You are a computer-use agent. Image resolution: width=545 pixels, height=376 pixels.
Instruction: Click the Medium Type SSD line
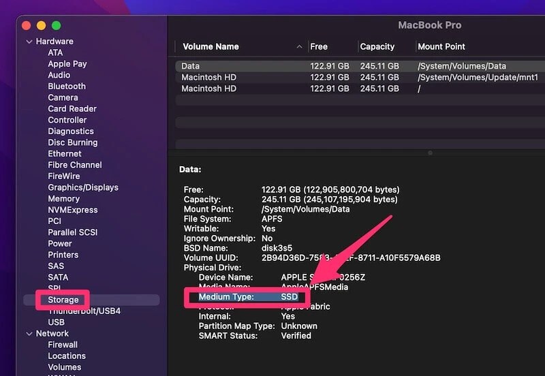pos(248,297)
